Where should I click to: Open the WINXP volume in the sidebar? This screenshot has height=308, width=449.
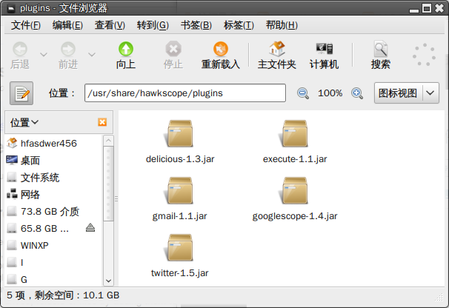click(x=54, y=245)
